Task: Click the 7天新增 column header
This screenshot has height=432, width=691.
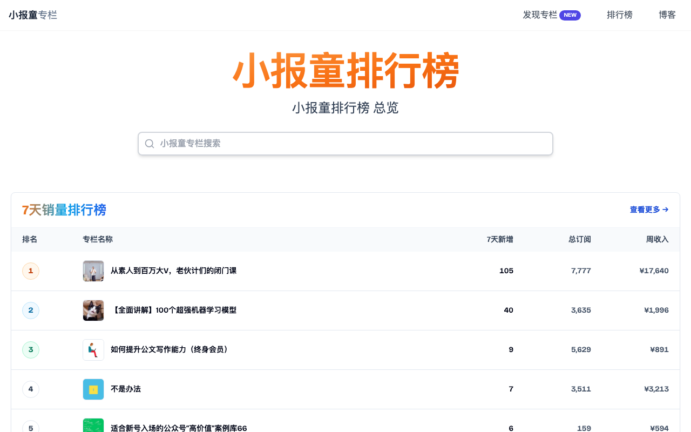Action: pos(500,239)
